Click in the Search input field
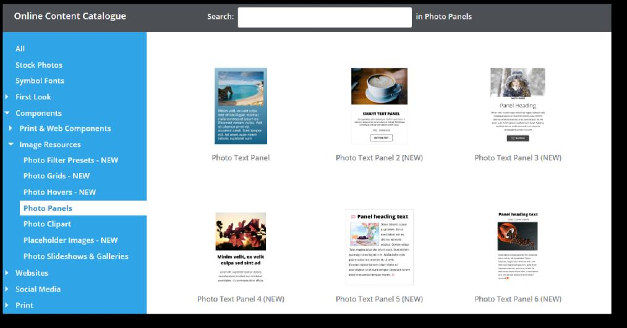The image size is (627, 328). [x=325, y=17]
